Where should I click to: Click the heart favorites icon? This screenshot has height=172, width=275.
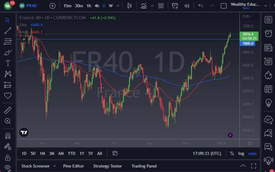pyautogui.click(x=8, y=96)
